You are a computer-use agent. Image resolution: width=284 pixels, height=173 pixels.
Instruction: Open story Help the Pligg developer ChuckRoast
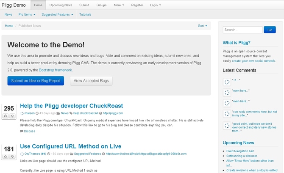click(x=72, y=106)
